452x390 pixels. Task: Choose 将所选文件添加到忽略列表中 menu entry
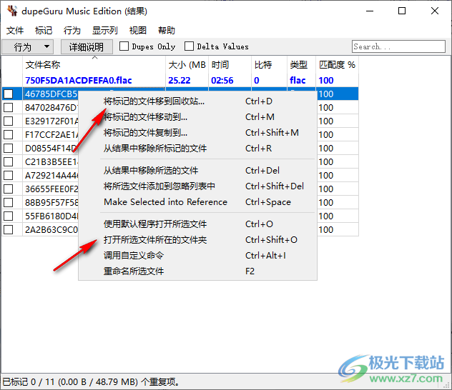(x=197, y=186)
